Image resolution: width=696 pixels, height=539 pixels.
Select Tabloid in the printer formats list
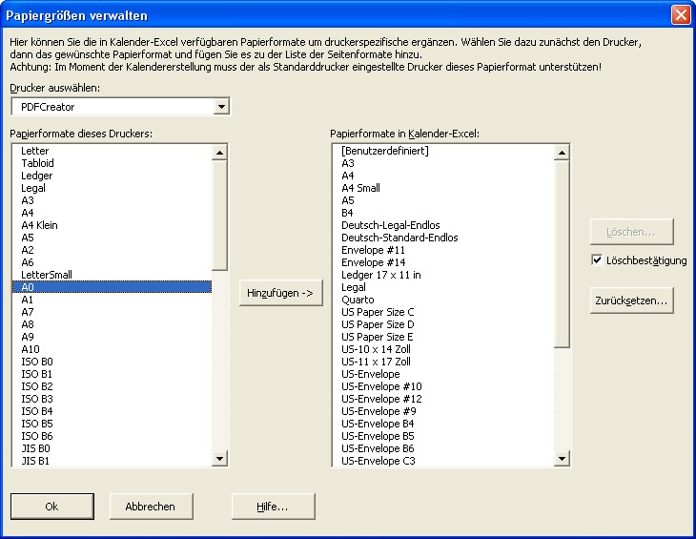(38, 163)
